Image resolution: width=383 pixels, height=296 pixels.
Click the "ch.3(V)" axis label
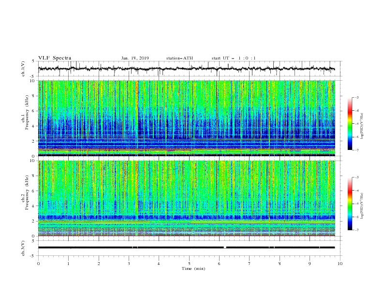23,248
